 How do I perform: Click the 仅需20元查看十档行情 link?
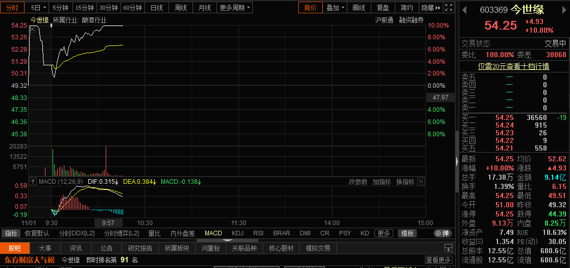513,66
